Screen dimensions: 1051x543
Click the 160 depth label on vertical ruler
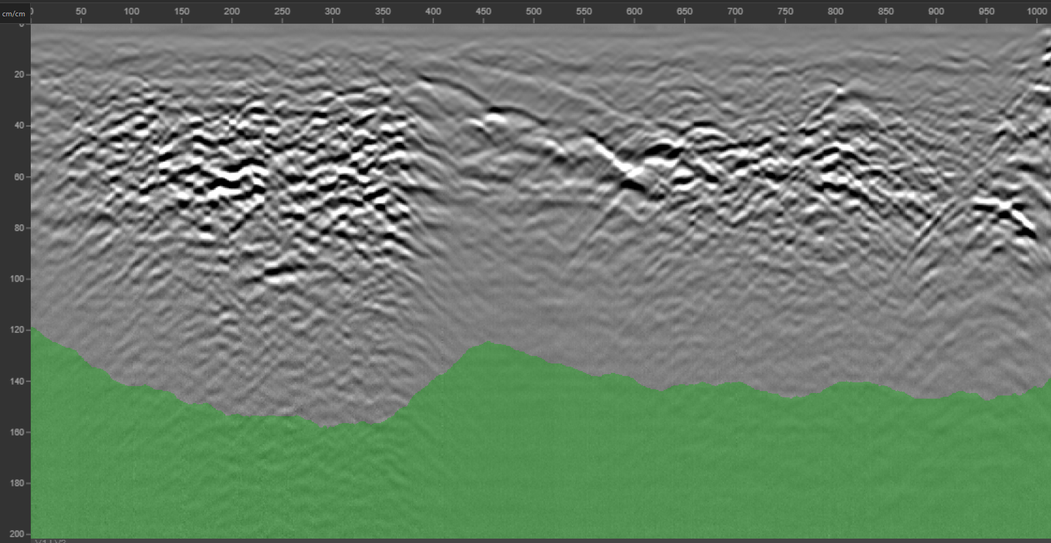17,432
